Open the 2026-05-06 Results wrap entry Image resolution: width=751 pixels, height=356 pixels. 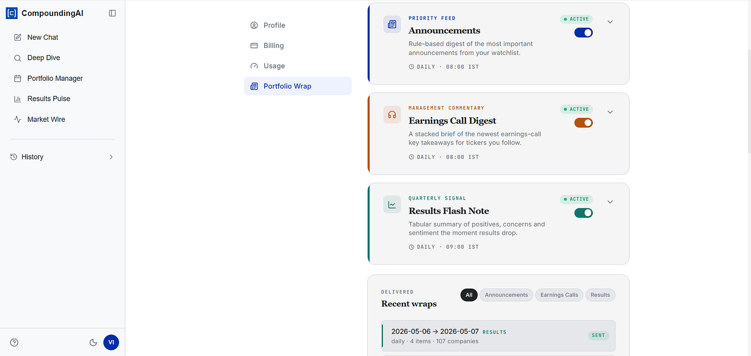(x=498, y=336)
